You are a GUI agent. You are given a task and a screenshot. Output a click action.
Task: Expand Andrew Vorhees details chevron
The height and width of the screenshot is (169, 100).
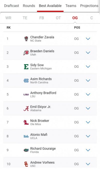(88, 164)
